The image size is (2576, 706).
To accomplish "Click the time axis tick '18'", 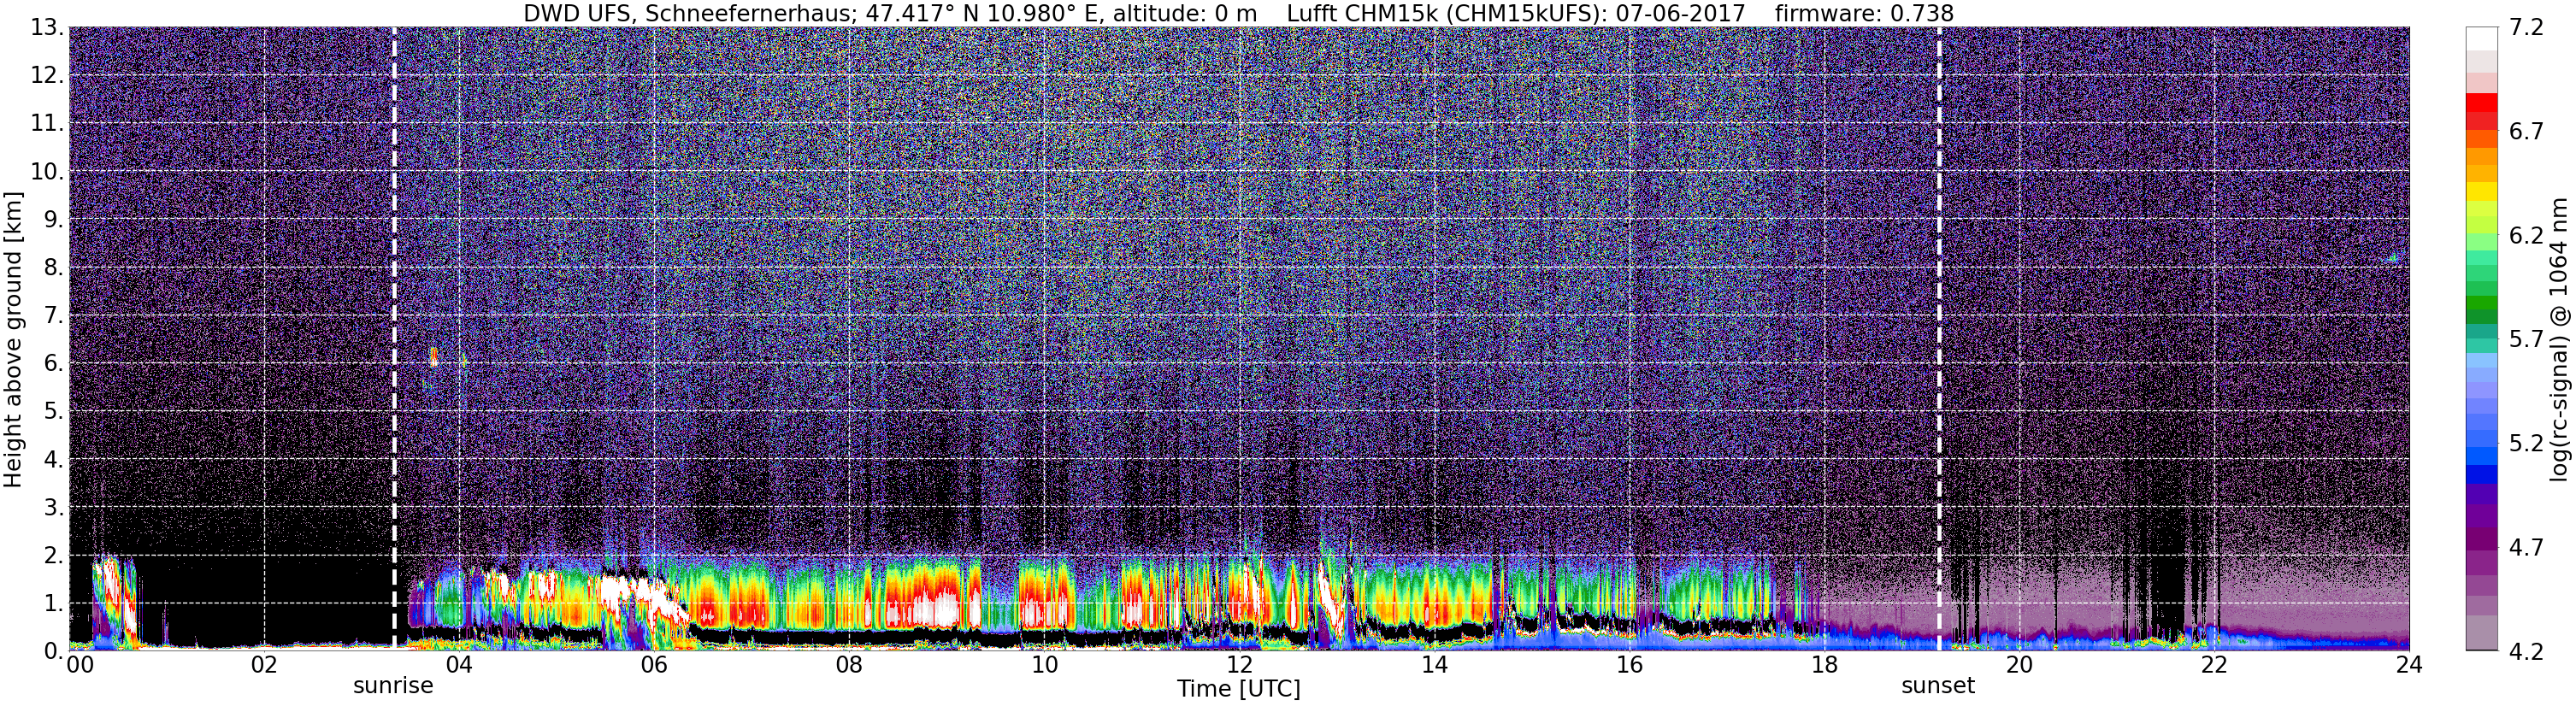I will (1824, 666).
